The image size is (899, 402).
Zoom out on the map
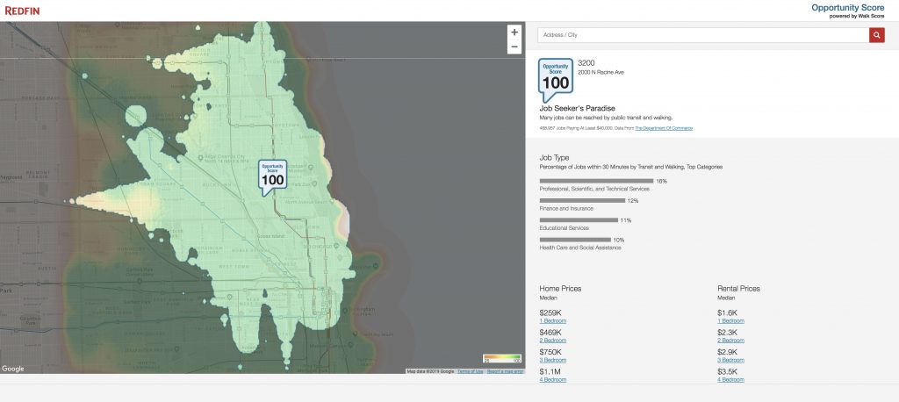[514, 47]
